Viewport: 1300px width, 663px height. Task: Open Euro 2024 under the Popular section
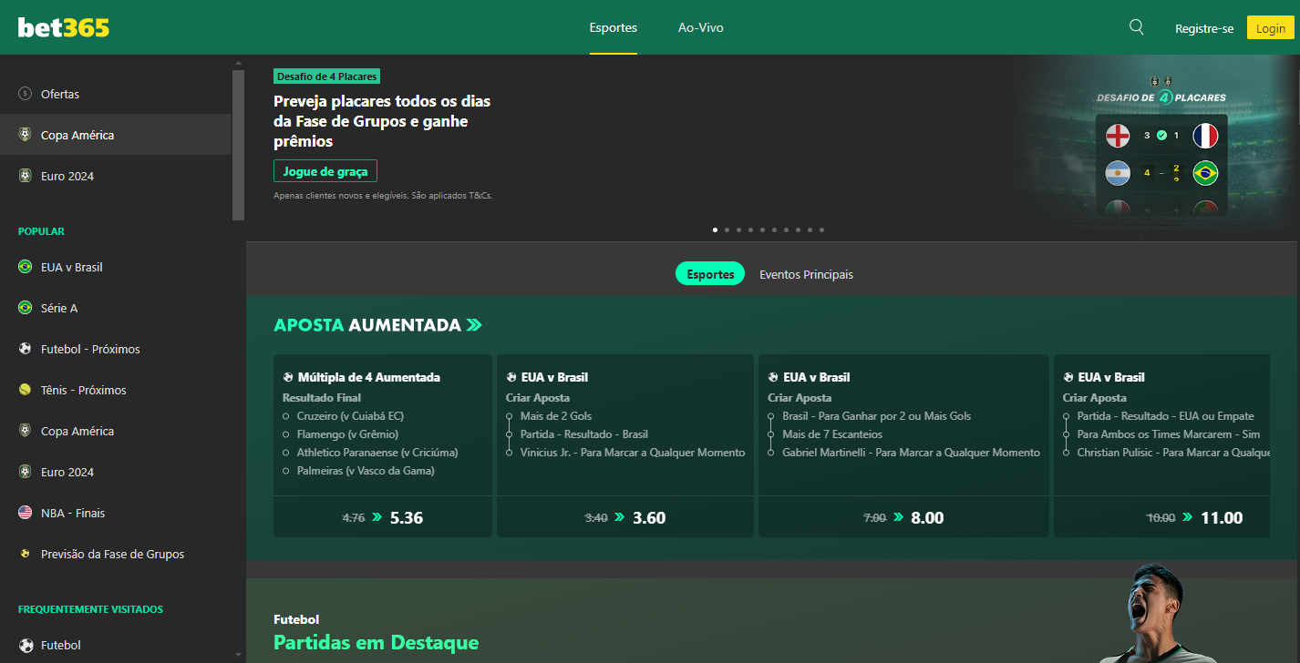coord(67,472)
